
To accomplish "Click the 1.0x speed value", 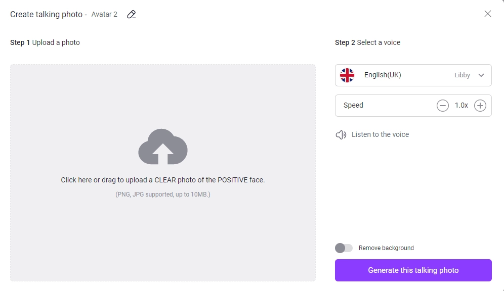I will (x=461, y=106).
